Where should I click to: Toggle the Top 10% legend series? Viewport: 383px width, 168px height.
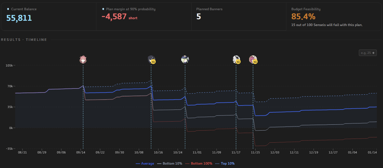point(225,163)
